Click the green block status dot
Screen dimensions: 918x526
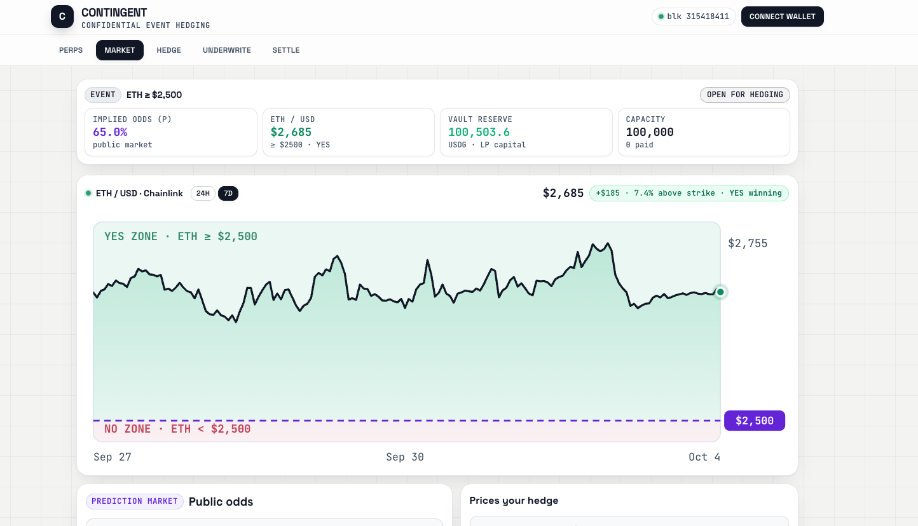tap(661, 17)
